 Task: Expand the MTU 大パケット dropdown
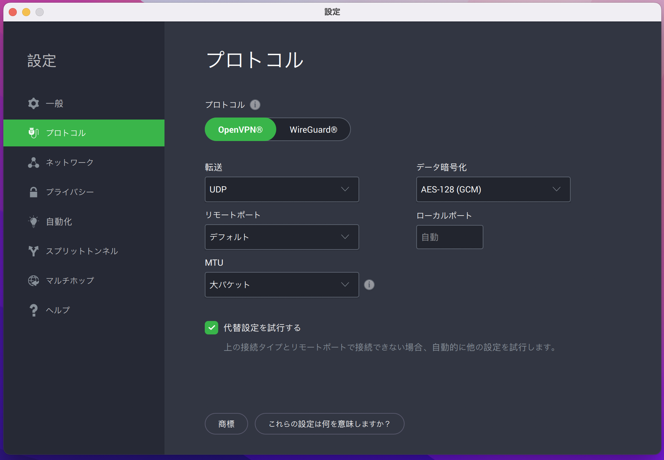coord(282,285)
